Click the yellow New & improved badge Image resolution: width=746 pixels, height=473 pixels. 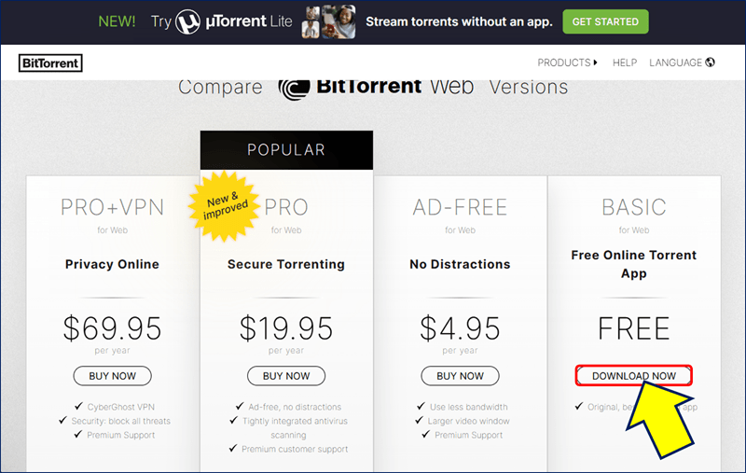(x=224, y=206)
